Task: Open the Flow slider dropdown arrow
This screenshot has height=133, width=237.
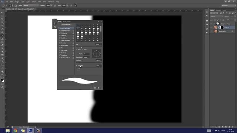Action: tap(67, 6)
